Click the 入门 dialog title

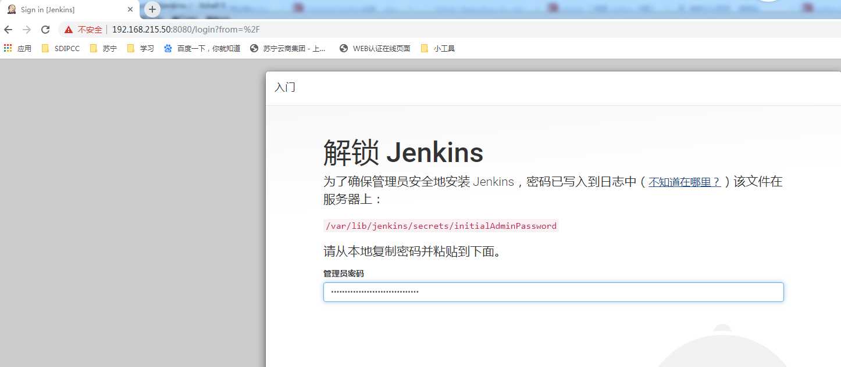[x=285, y=88]
